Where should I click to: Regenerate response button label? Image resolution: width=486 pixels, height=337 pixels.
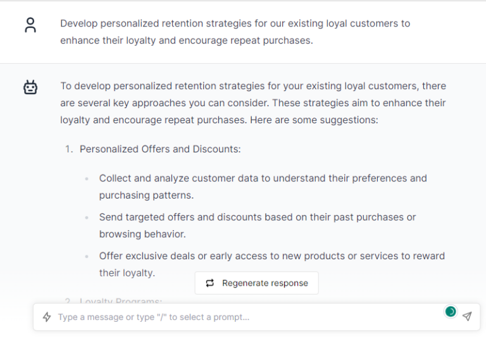pyautogui.click(x=265, y=283)
